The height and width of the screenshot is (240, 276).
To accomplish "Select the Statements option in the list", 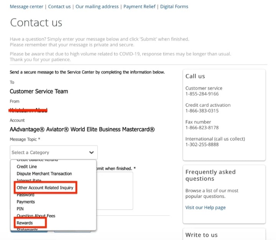I will (x=27, y=229).
